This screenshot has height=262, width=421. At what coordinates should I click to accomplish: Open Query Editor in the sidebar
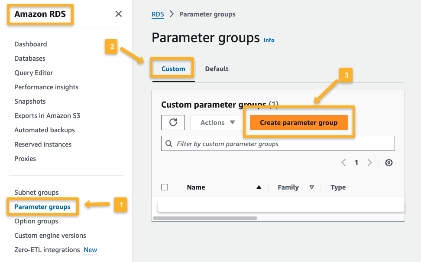[33, 72]
